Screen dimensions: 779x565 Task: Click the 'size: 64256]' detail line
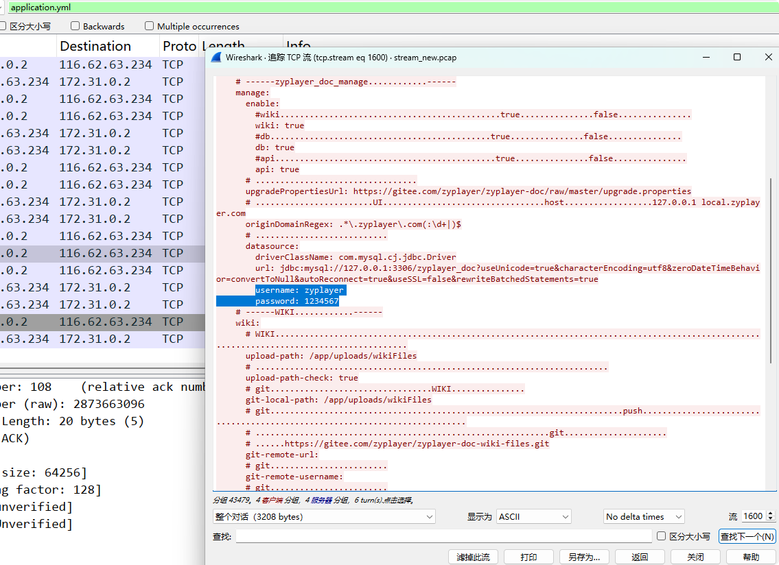tap(44, 472)
